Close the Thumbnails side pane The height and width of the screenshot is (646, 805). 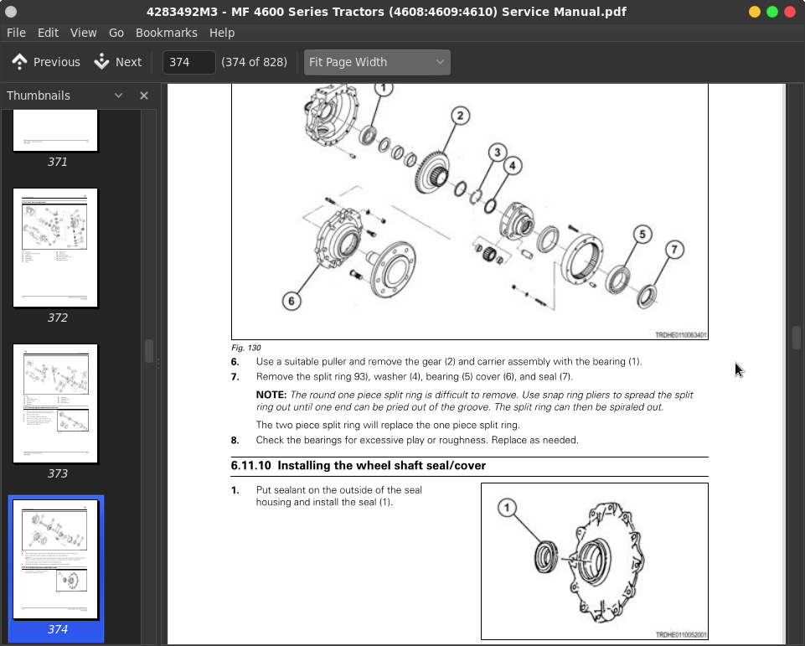pyautogui.click(x=144, y=96)
